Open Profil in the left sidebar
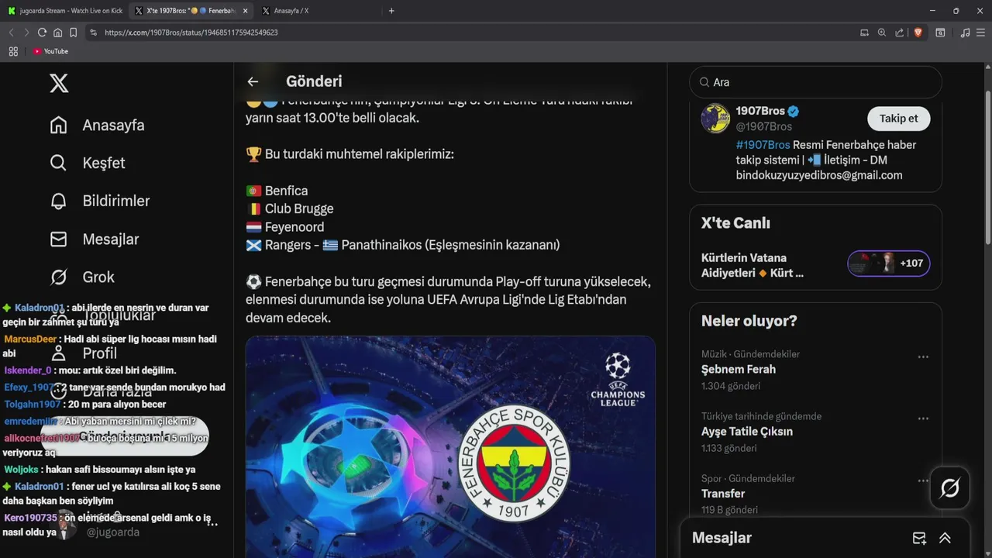Screen dimensions: 992x558 click(84, 353)
